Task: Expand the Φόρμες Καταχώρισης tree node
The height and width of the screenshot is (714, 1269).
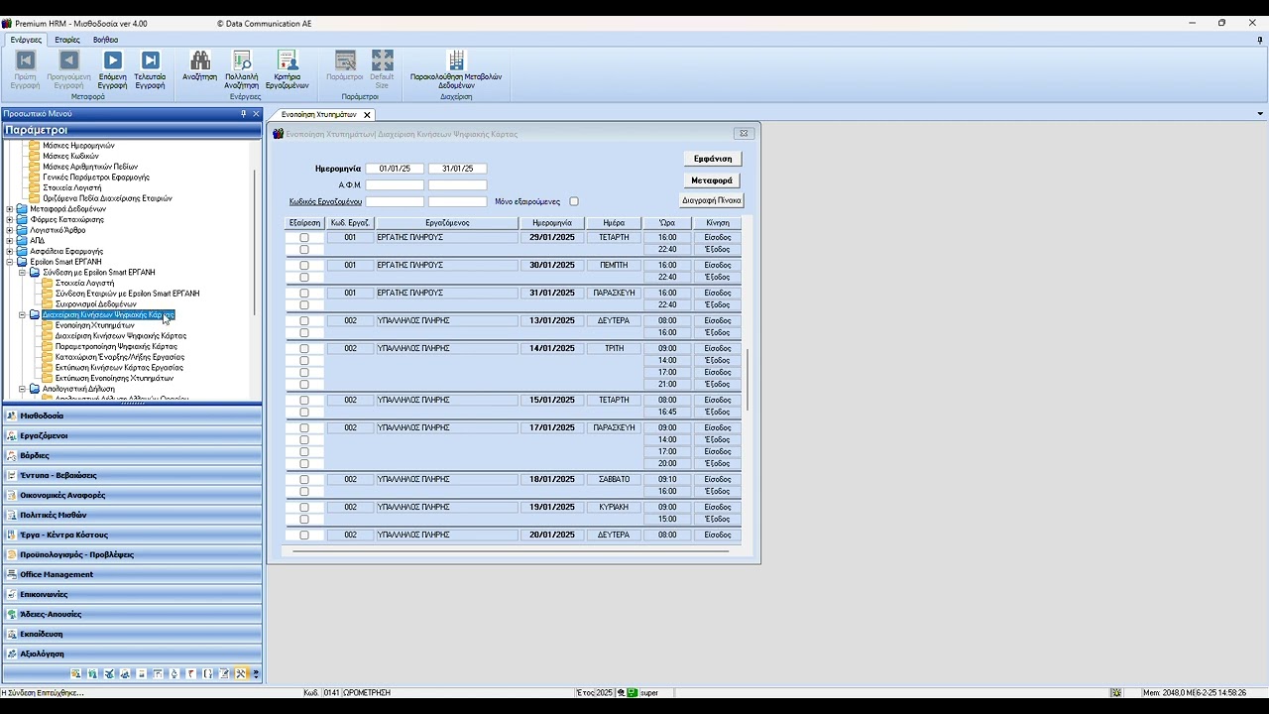Action: (10, 219)
